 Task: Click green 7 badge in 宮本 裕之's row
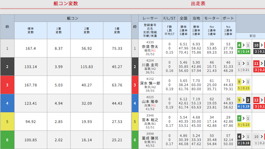239,119
